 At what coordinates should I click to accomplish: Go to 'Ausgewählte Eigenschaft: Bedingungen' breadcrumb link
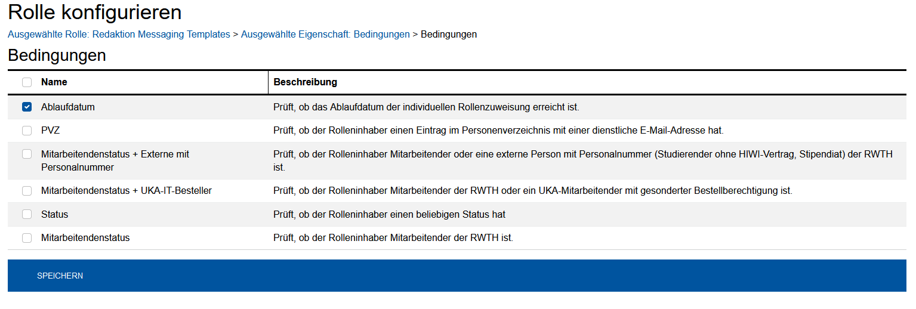(325, 35)
